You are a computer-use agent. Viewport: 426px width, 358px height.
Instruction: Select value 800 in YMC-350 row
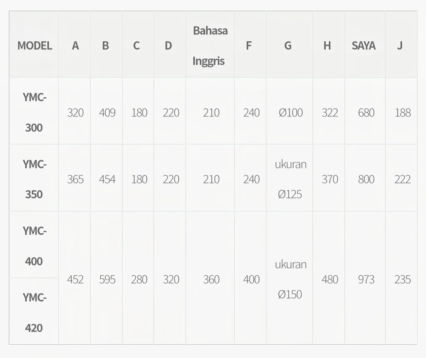point(366,179)
